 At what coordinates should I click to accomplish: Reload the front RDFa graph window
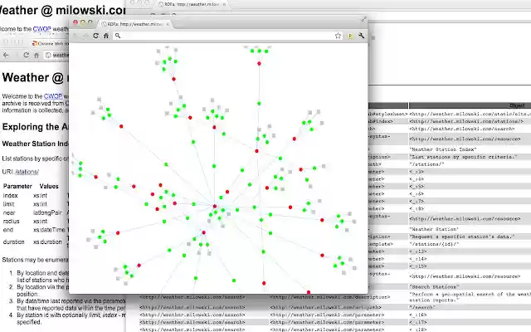pyautogui.click(x=96, y=36)
